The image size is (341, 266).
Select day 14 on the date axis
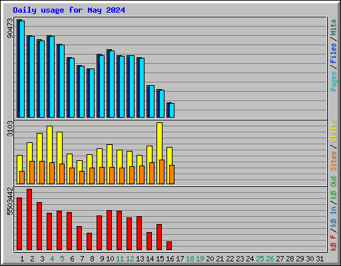tap(150, 259)
